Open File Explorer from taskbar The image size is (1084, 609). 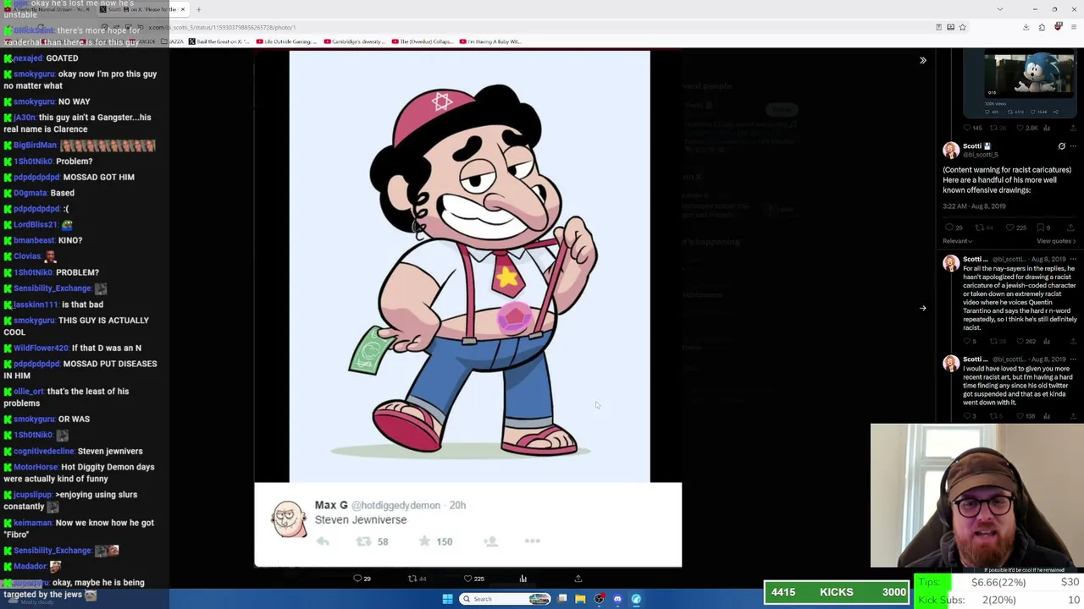click(580, 599)
